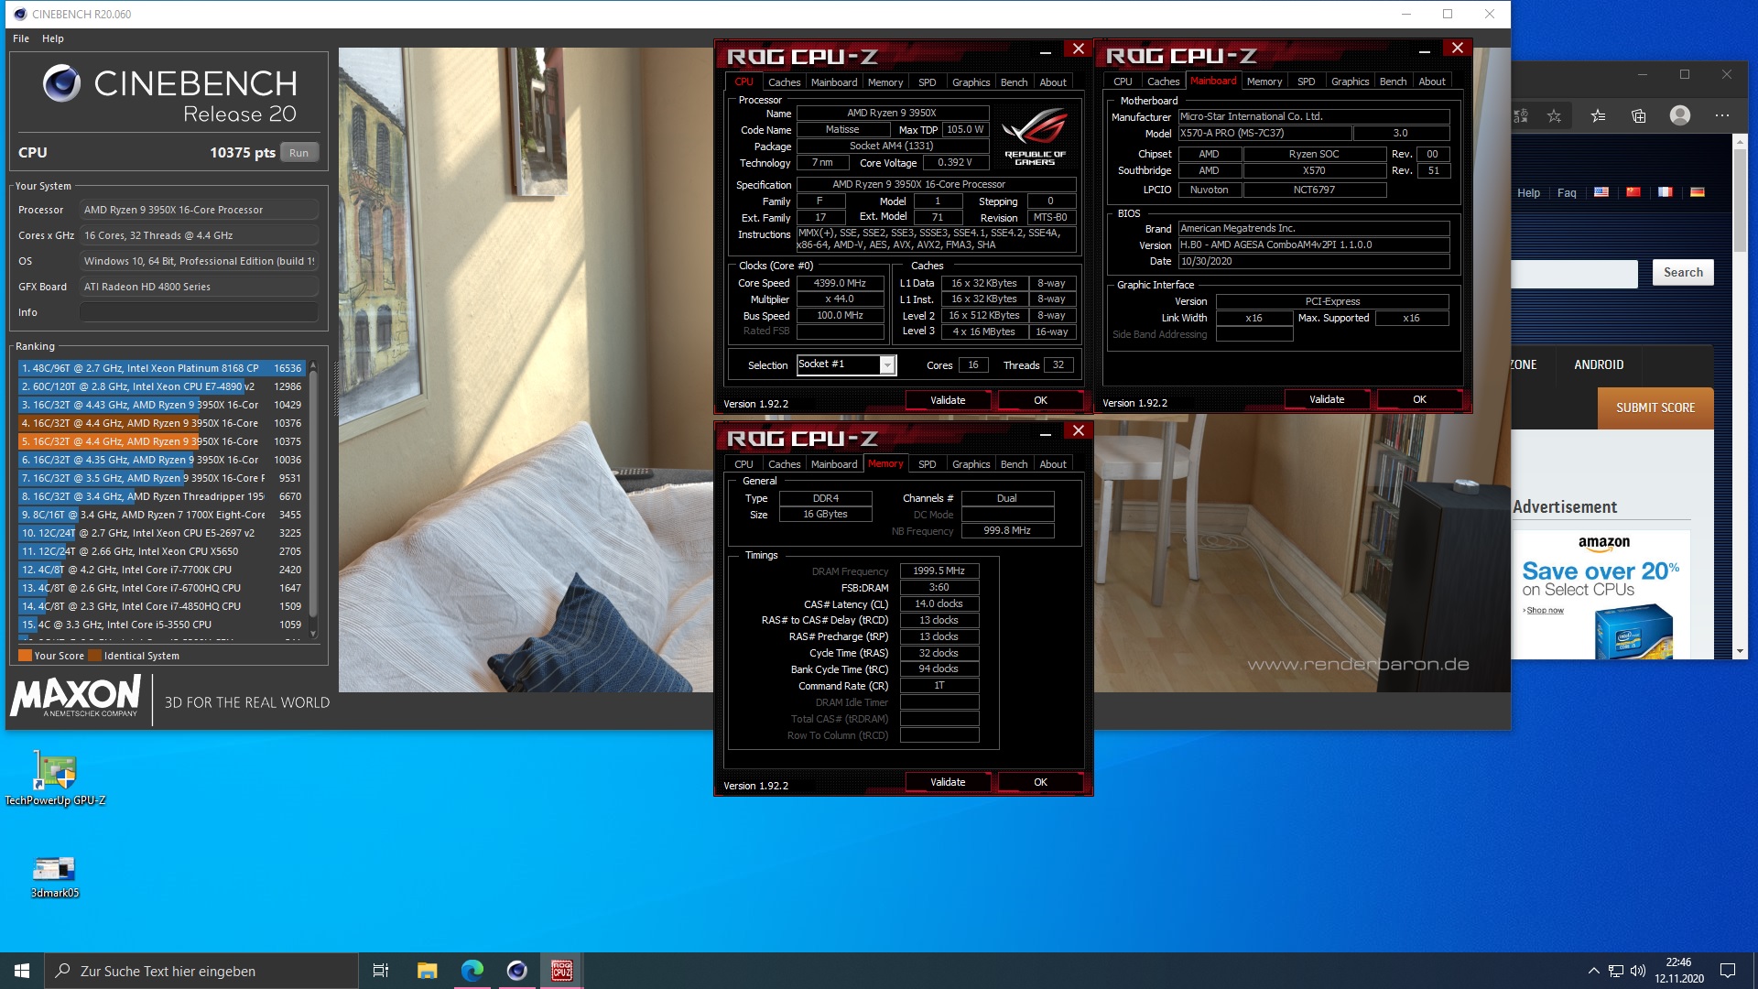Click the browser profile avatar icon

click(x=1680, y=115)
